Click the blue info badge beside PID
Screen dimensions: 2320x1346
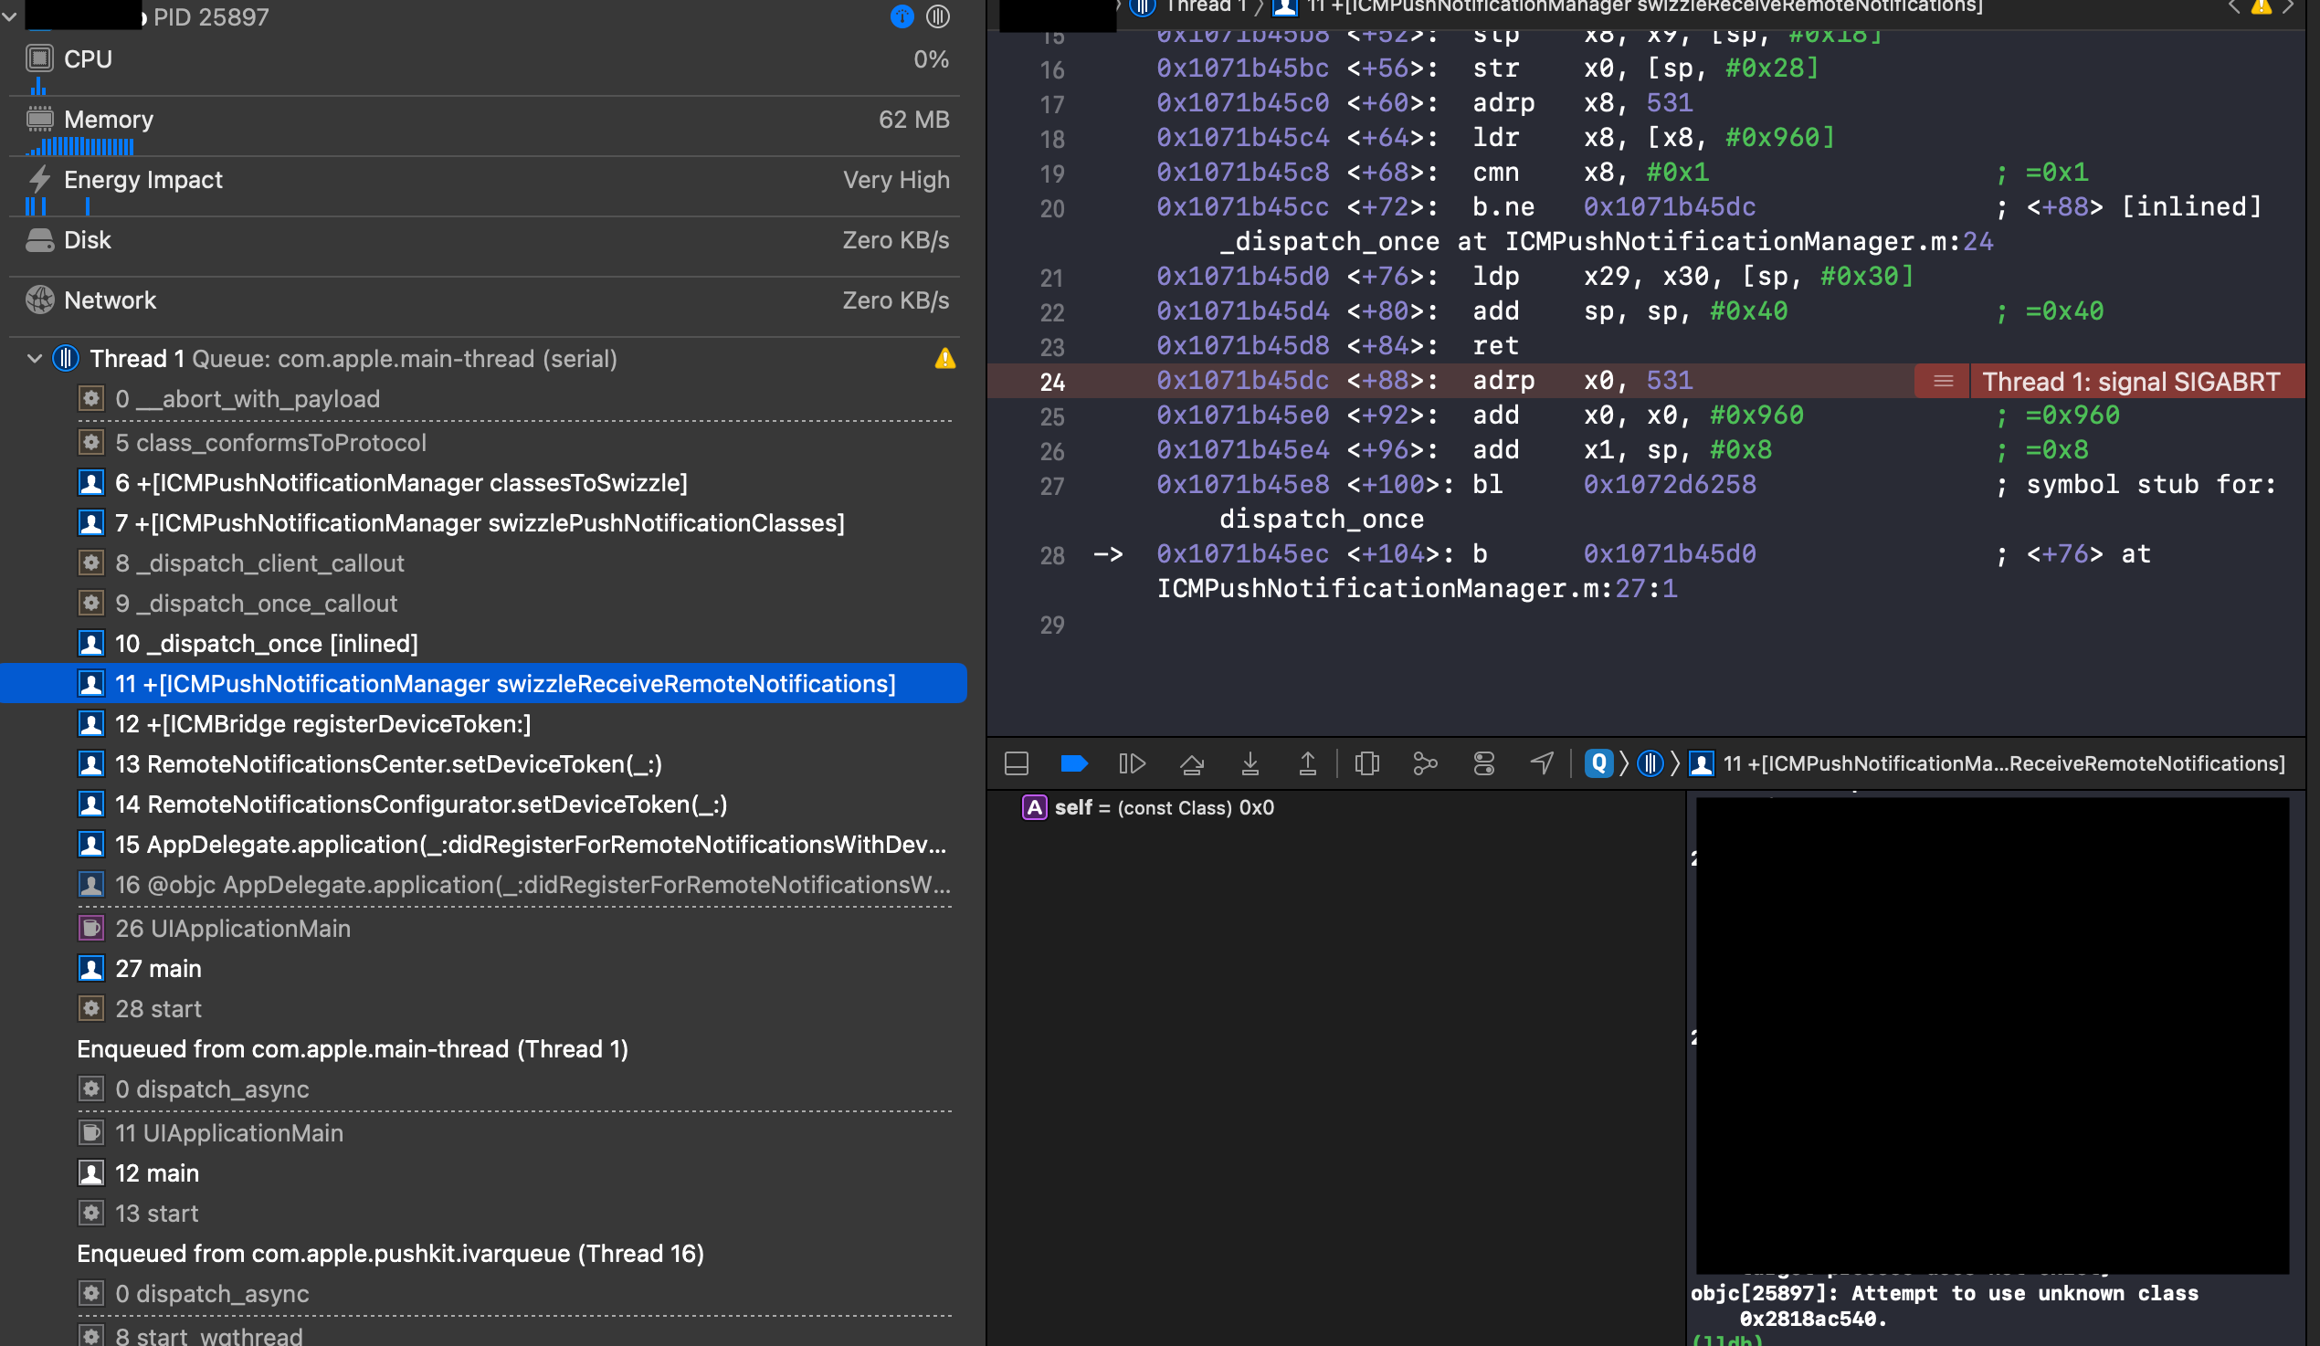tap(902, 16)
